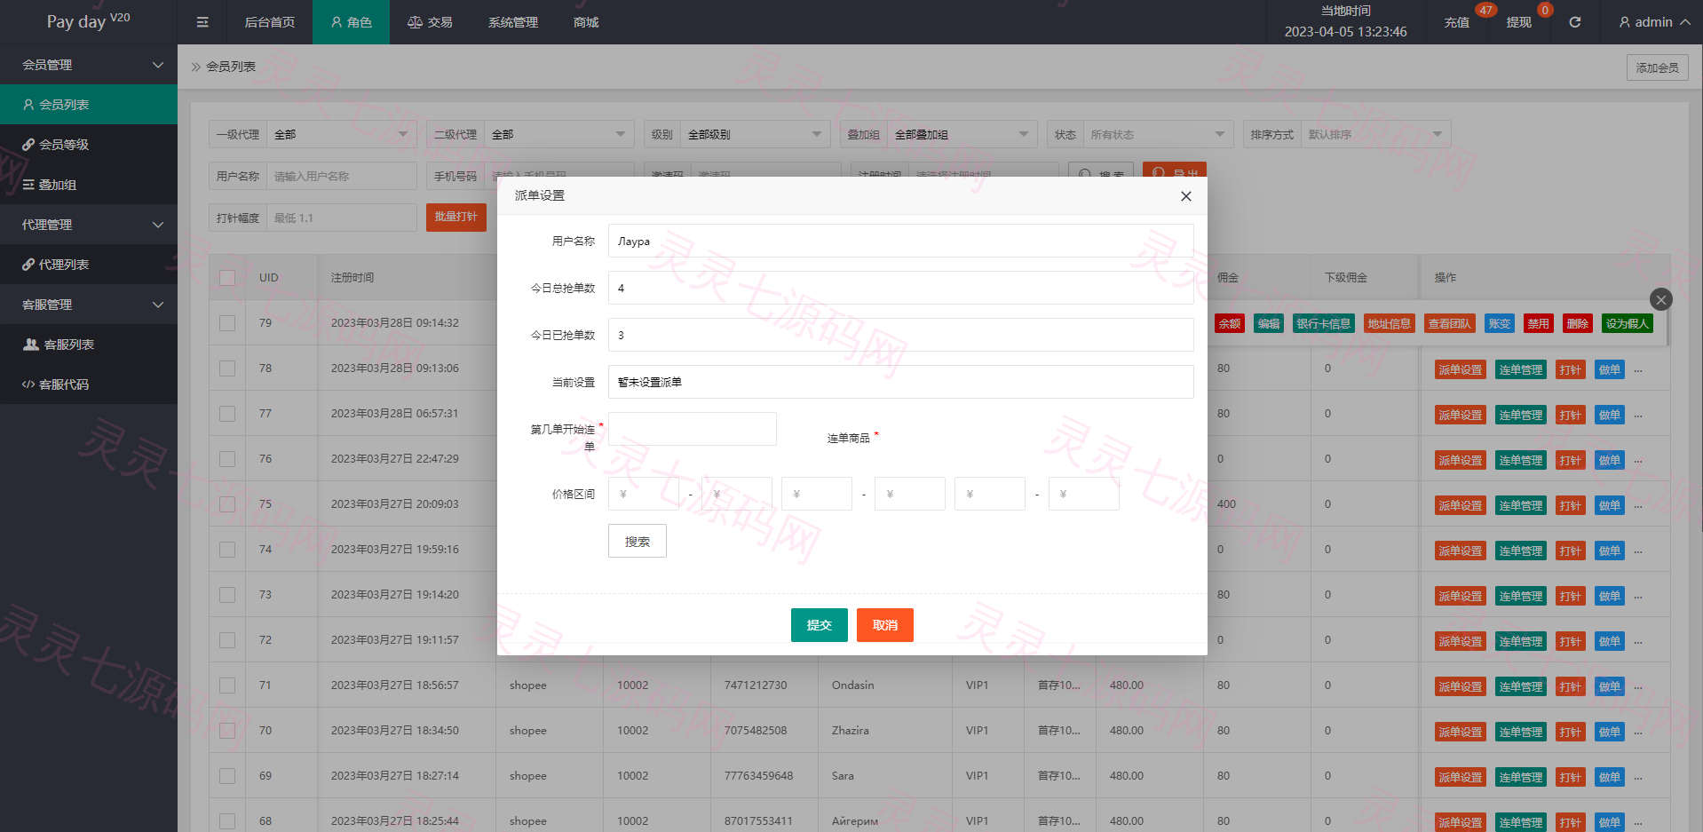1703x832 pixels.
Task: Open 充值 notifications with badge 47
Action: pos(1456,22)
